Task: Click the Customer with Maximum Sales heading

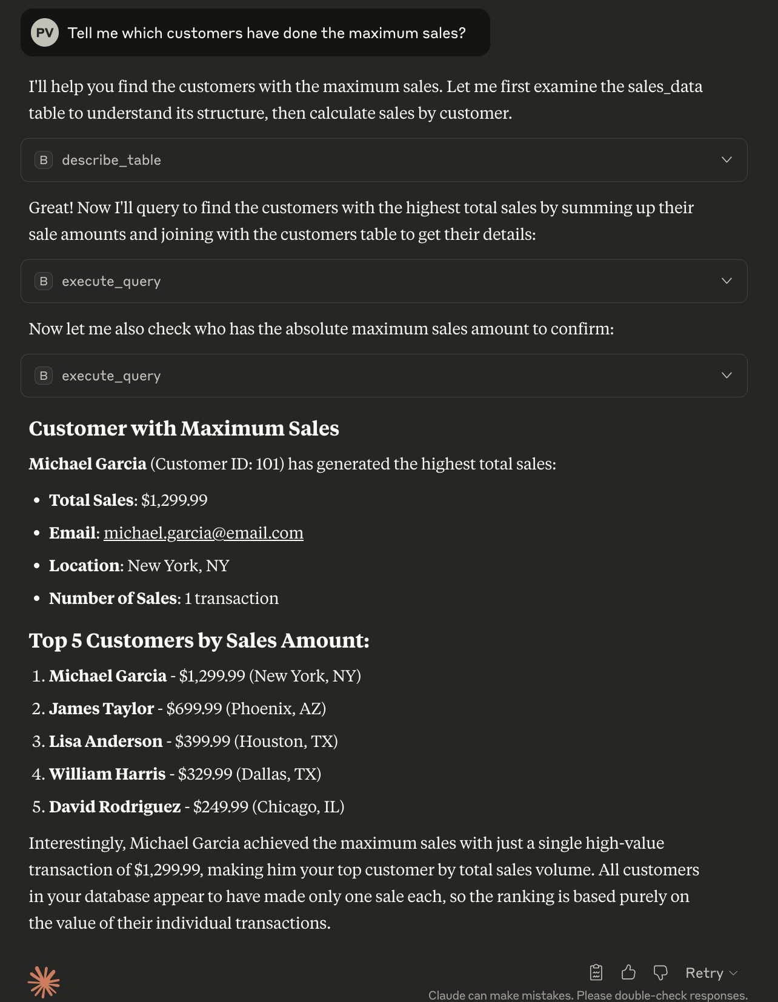Action: point(184,428)
